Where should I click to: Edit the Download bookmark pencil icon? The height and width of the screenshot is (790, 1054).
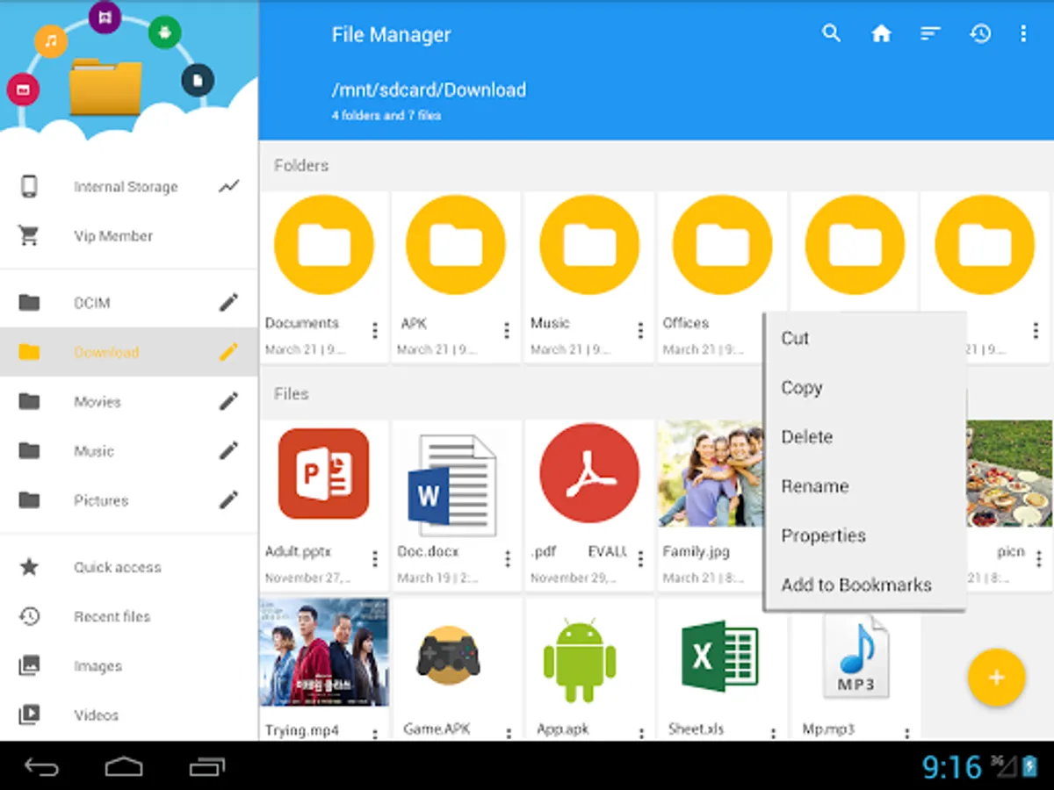point(229,352)
